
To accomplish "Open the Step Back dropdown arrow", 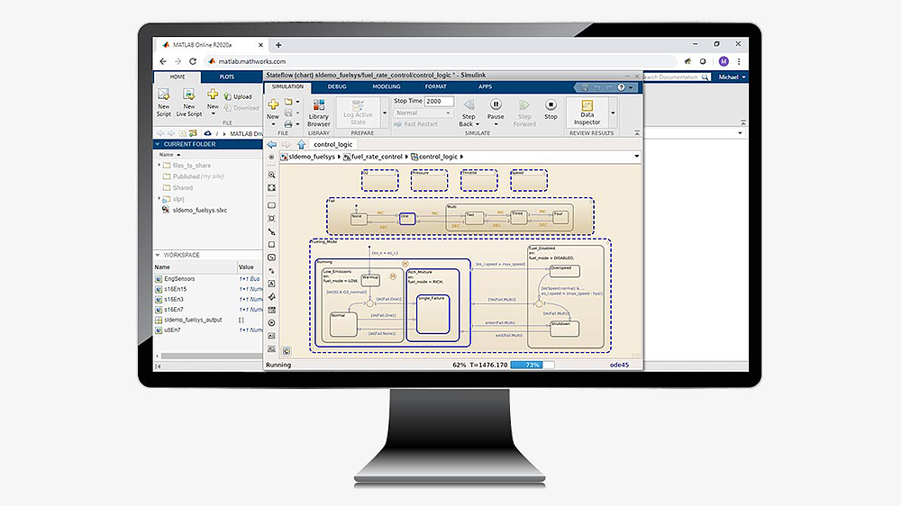I will click(x=477, y=124).
